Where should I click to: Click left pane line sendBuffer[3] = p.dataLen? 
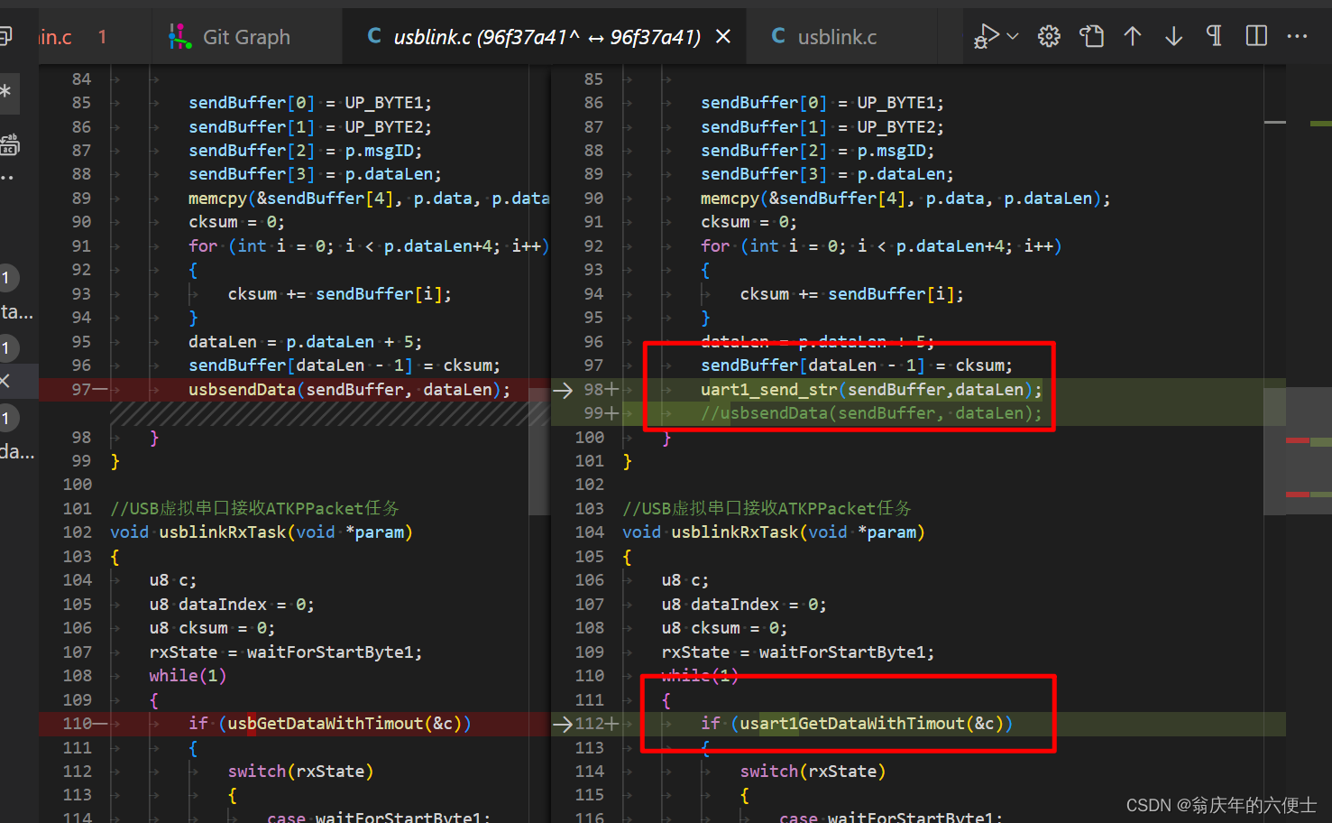(315, 174)
